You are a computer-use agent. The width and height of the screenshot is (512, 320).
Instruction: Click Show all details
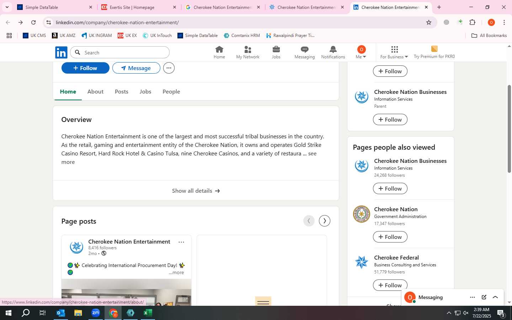(x=196, y=191)
